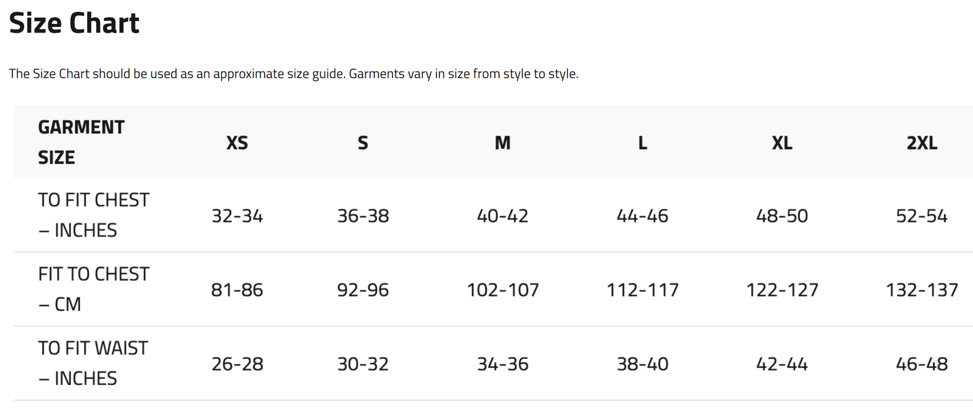
Task: Select the XS column header
Action: tap(237, 143)
